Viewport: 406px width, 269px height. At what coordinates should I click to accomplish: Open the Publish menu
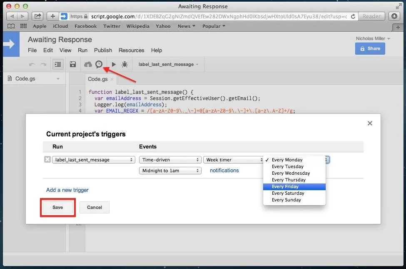103,50
